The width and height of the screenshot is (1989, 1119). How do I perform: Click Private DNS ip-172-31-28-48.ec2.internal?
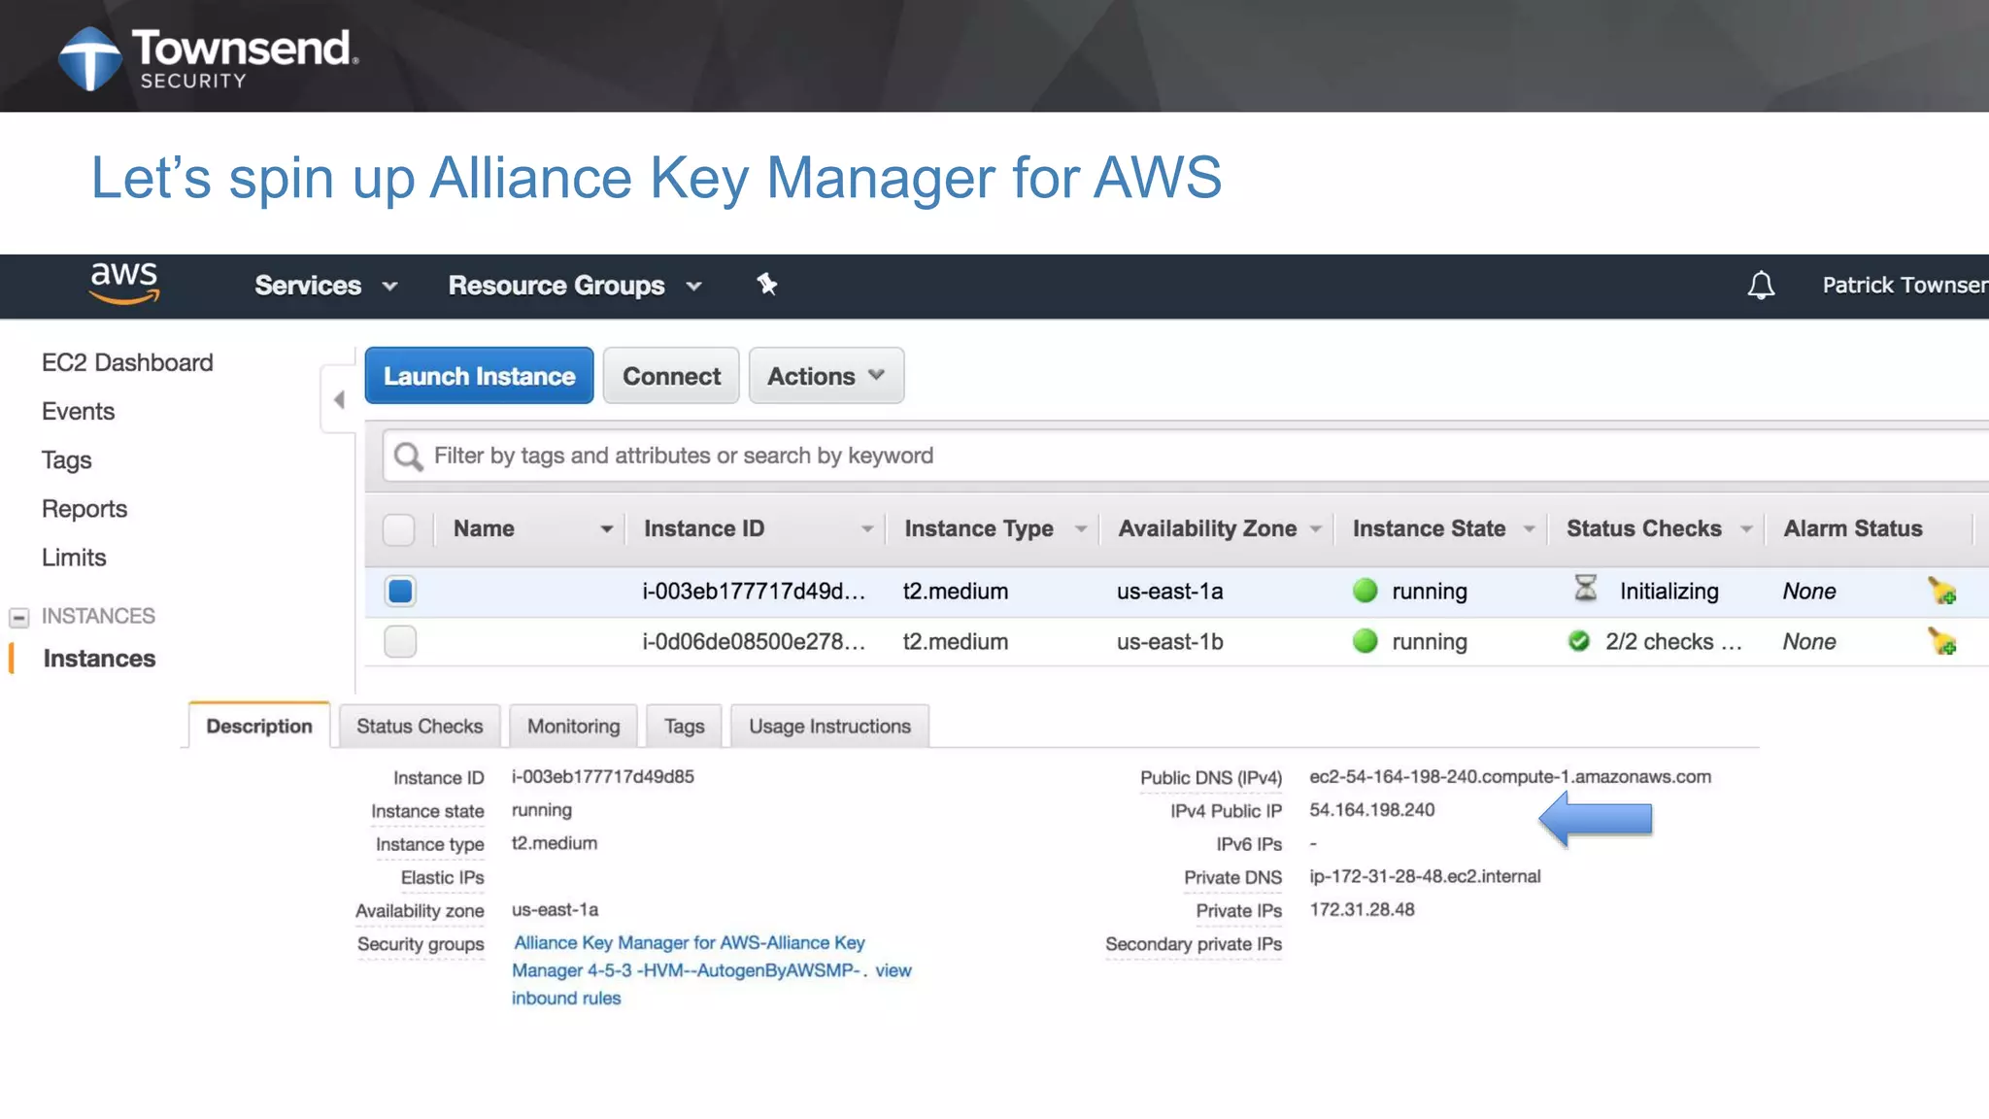pyautogui.click(x=1425, y=876)
